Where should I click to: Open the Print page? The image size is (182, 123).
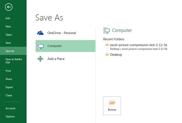tap(8, 71)
